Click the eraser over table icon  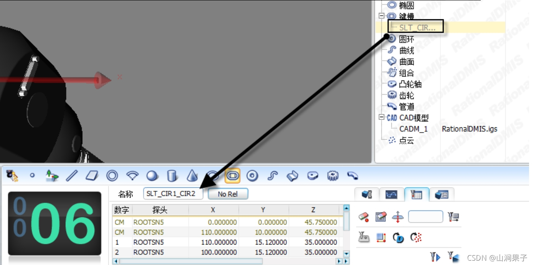tap(381, 216)
